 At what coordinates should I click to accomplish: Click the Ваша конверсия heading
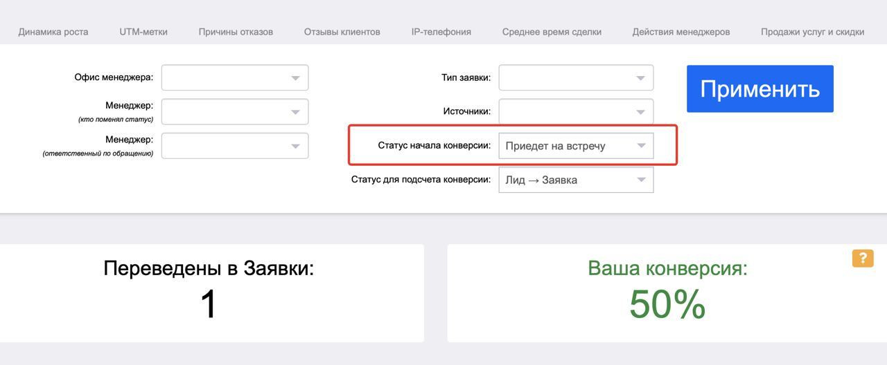coord(667,268)
